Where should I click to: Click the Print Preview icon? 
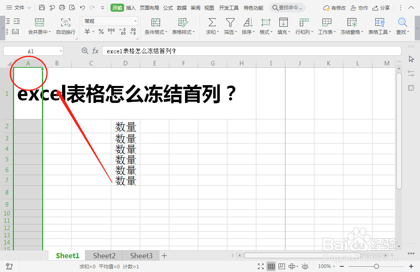pyautogui.click(x=72, y=8)
